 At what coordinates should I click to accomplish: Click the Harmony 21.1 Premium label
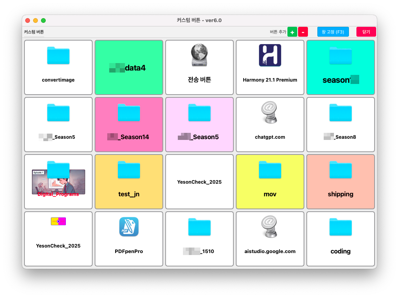(270, 80)
